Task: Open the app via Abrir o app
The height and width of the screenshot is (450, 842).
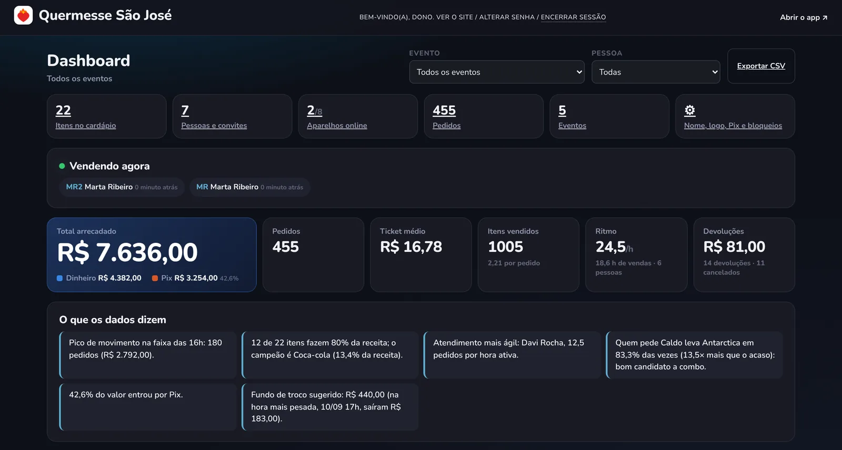Action: point(804,17)
